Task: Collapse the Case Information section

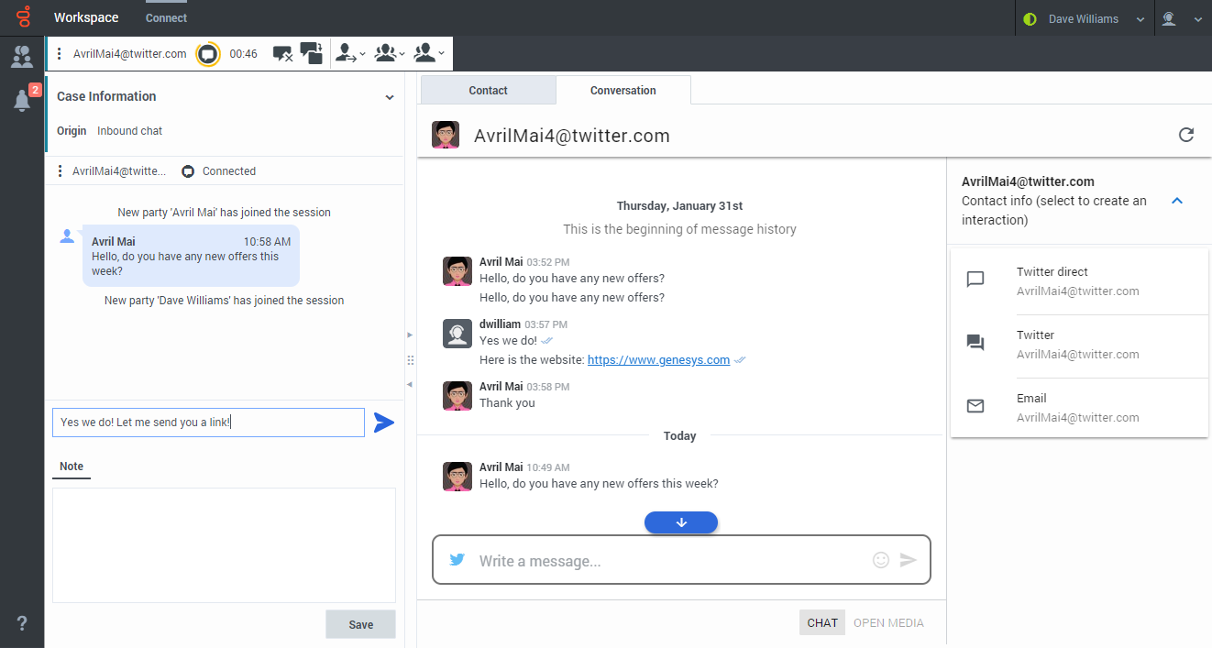Action: click(x=390, y=97)
